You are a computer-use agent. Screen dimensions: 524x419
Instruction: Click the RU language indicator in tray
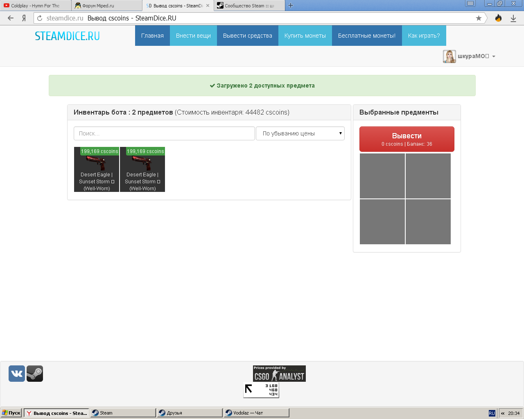(x=492, y=413)
